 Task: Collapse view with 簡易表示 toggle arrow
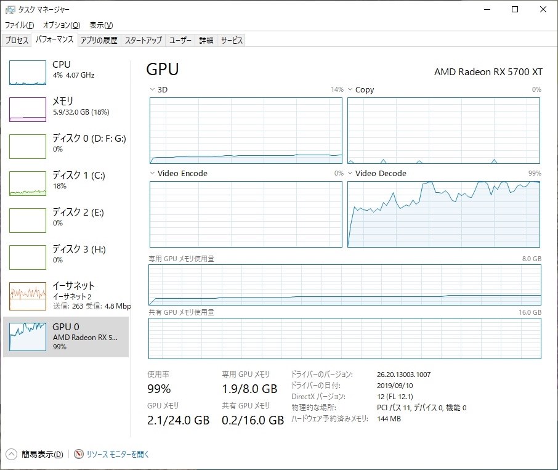(x=11, y=455)
